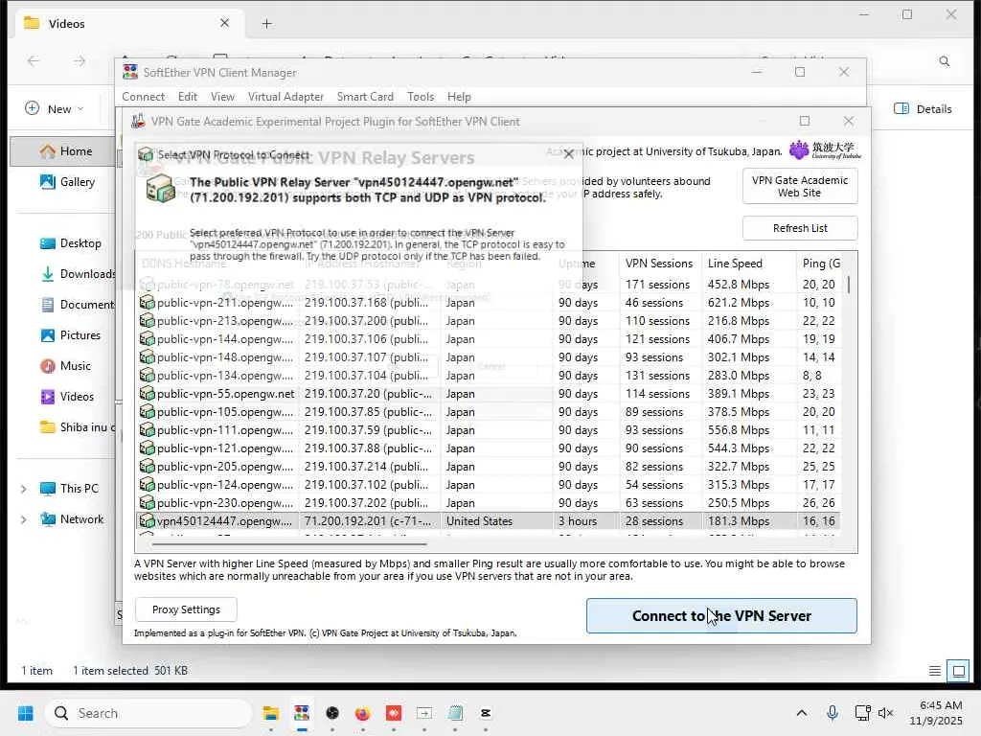The height and width of the screenshot is (736, 981).
Task: Expand Network tree node
Action: (x=23, y=519)
